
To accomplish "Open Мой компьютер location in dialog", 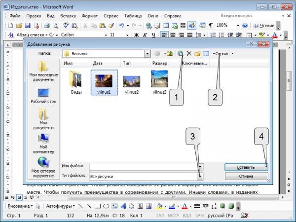I will [x=43, y=144].
